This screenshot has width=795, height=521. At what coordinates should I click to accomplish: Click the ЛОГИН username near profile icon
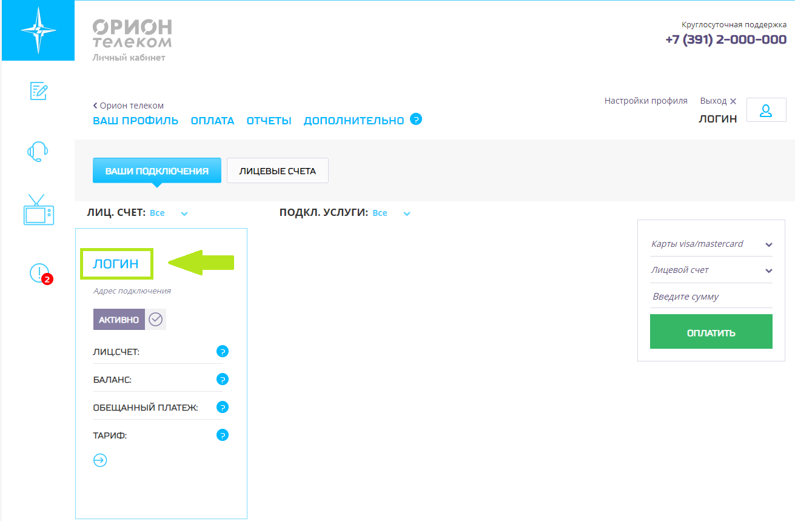coord(718,119)
